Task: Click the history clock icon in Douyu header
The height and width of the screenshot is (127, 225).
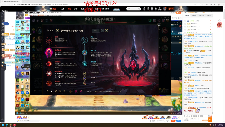Action: click(x=144, y=9)
